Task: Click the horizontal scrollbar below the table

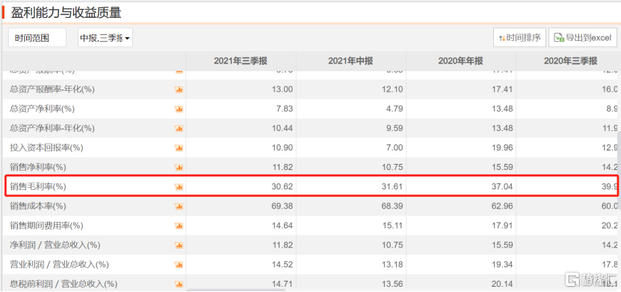Action: click(235, 290)
